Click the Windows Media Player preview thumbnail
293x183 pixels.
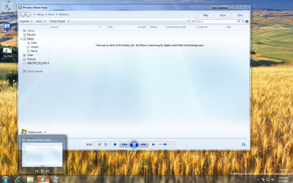point(42,155)
